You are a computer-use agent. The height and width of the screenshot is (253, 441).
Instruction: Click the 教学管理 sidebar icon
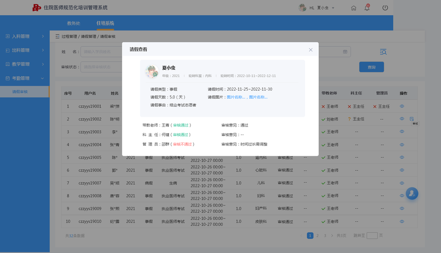pos(8,64)
